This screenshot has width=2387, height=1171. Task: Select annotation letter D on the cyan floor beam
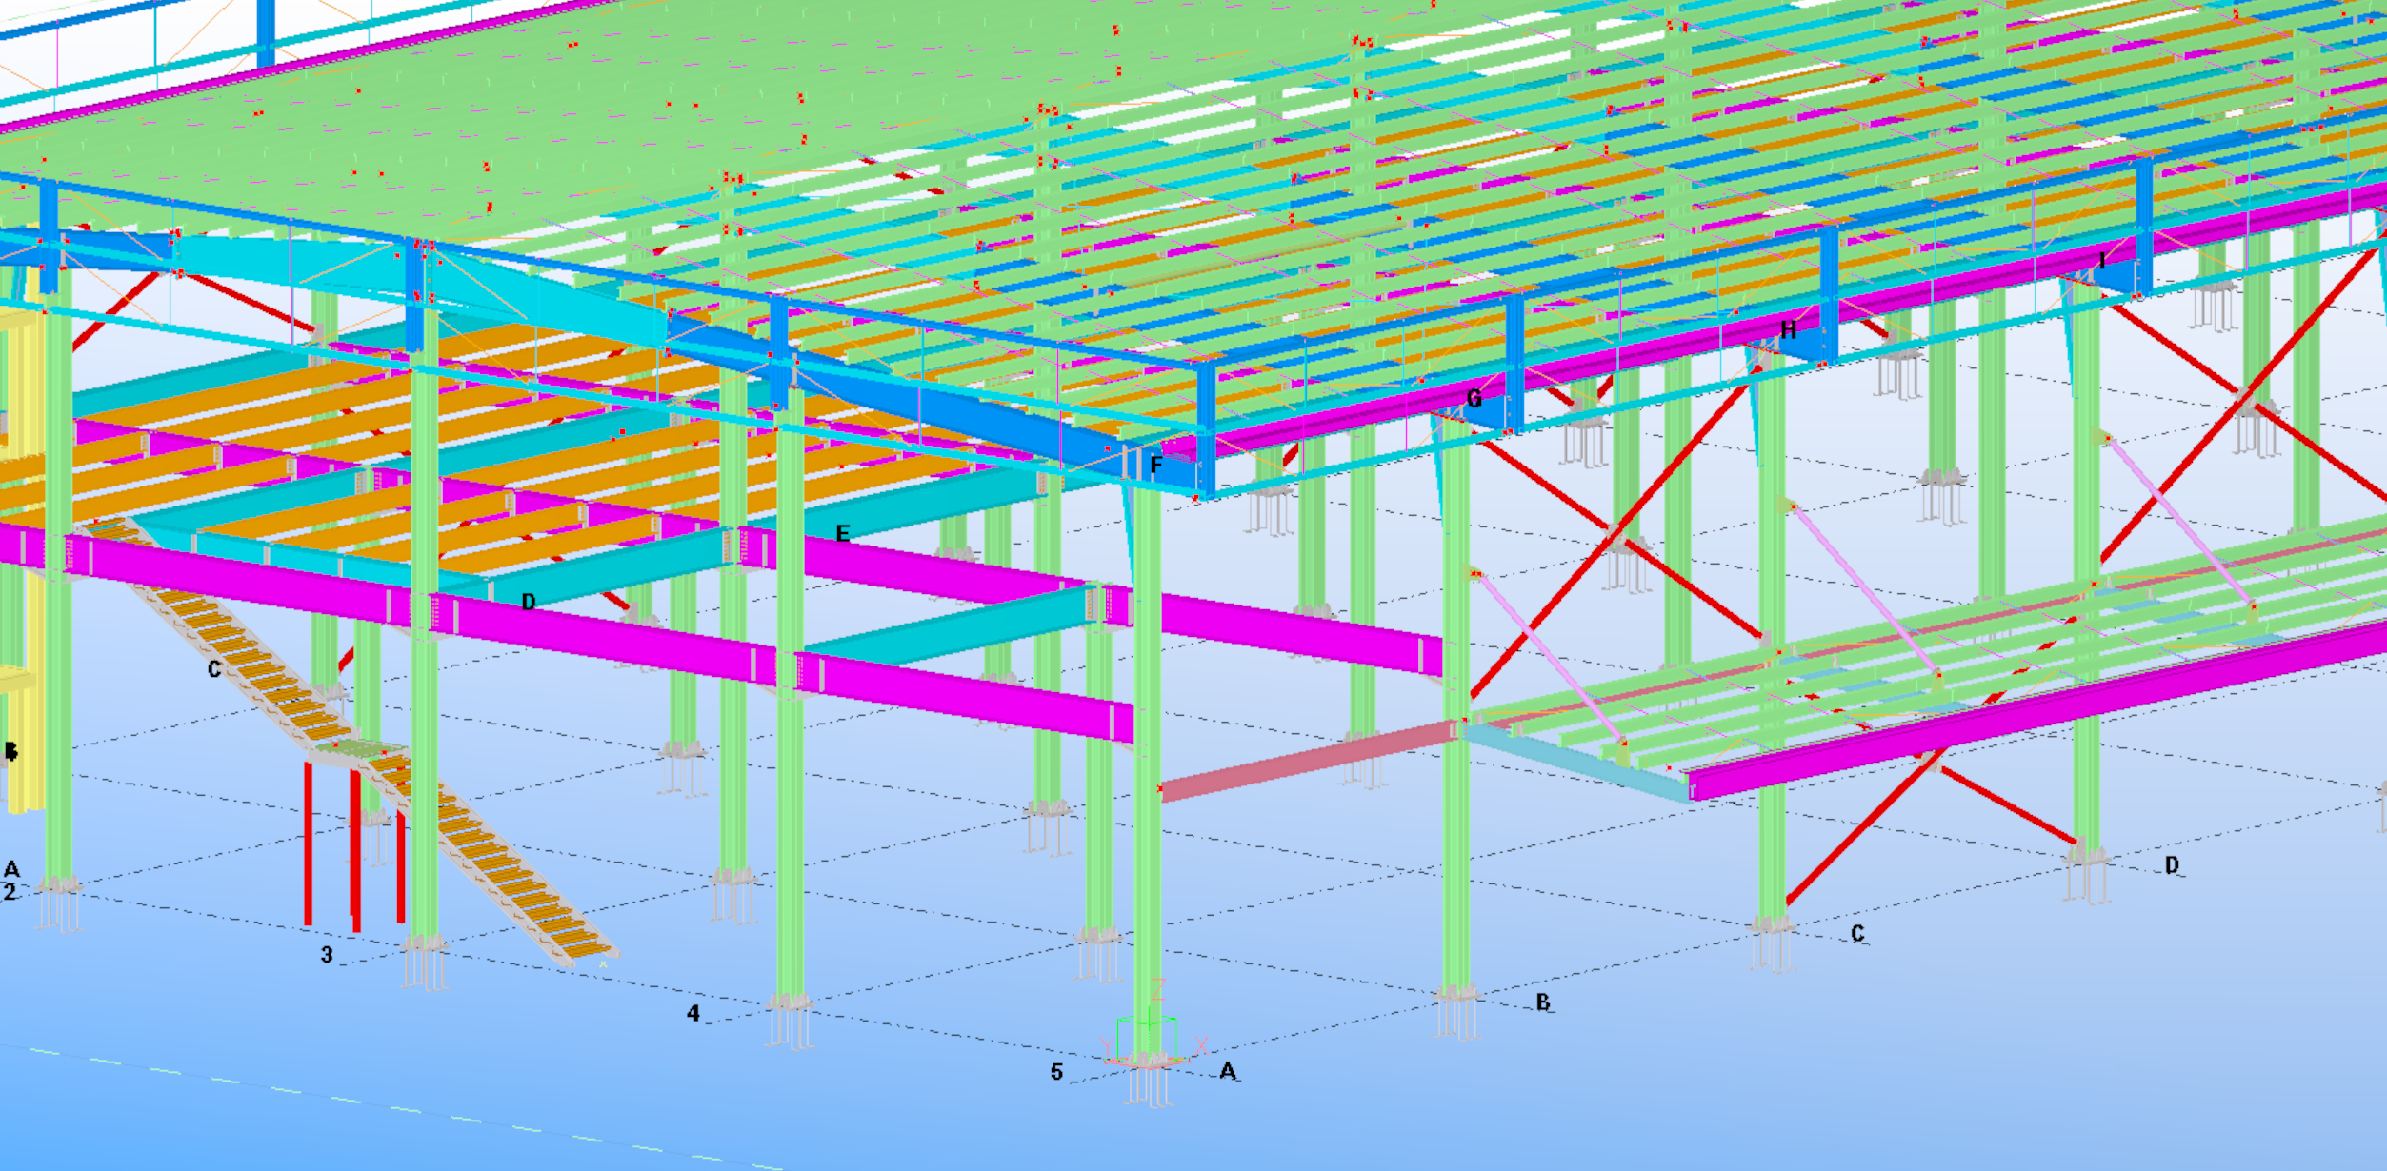[529, 602]
